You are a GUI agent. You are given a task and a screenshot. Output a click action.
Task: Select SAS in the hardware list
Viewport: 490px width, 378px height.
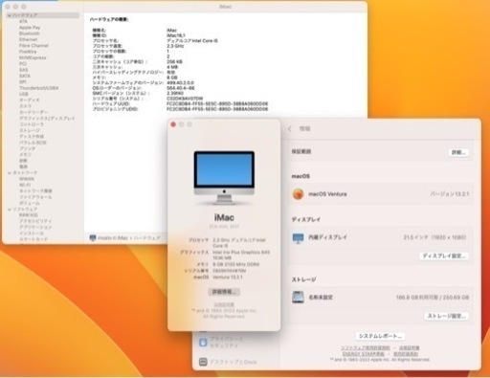click(23, 70)
